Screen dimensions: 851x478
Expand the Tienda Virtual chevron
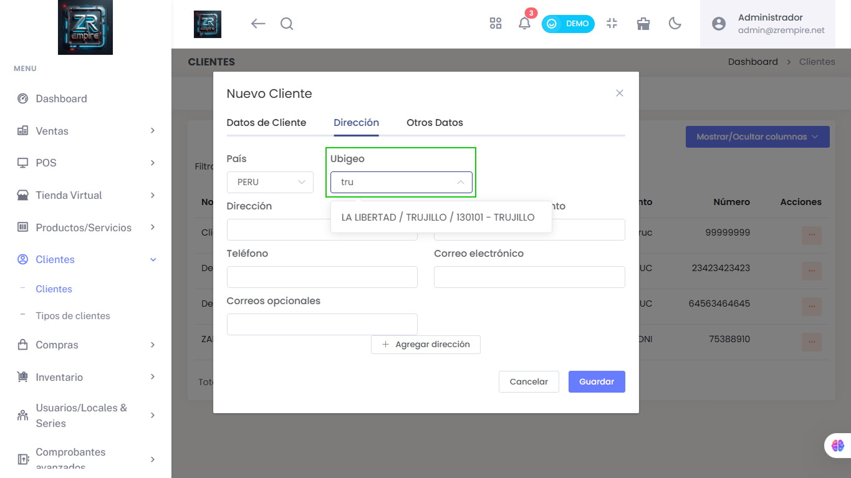click(x=153, y=195)
